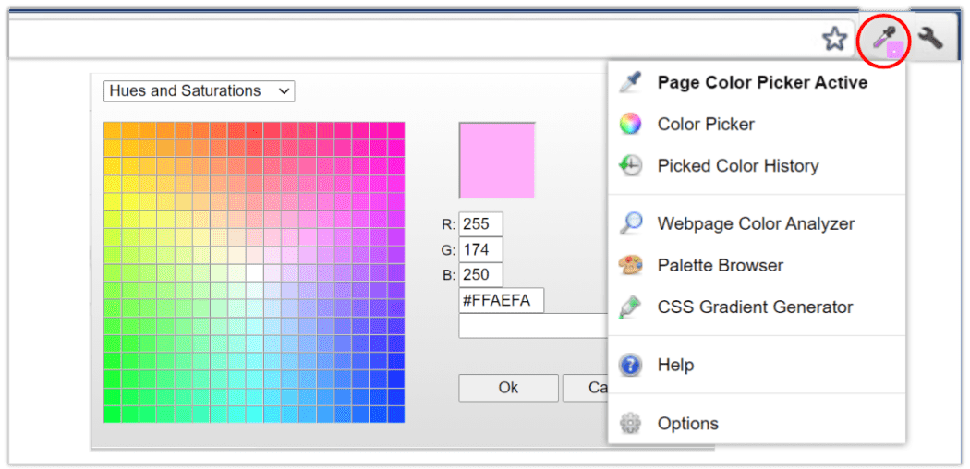
Task: Click the gear icon beside Options
Action: 630,423
